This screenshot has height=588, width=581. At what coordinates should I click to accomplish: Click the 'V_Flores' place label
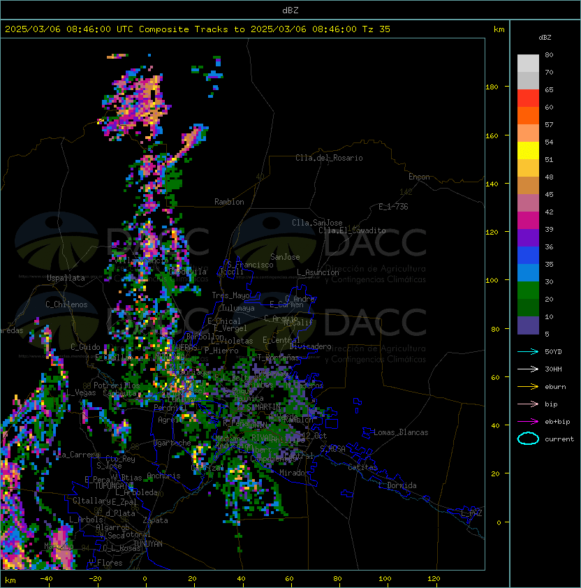pyautogui.click(x=105, y=563)
